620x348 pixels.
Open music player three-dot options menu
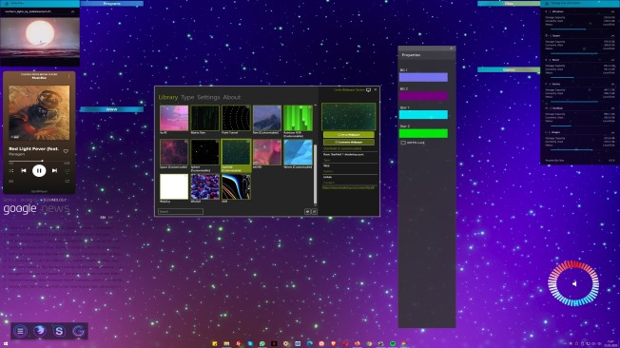pos(68,75)
